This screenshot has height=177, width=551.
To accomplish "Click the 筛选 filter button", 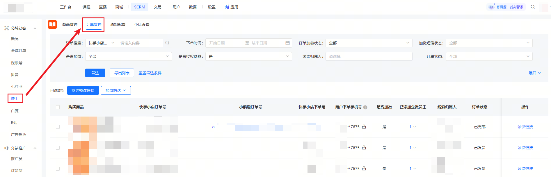I will pos(95,73).
